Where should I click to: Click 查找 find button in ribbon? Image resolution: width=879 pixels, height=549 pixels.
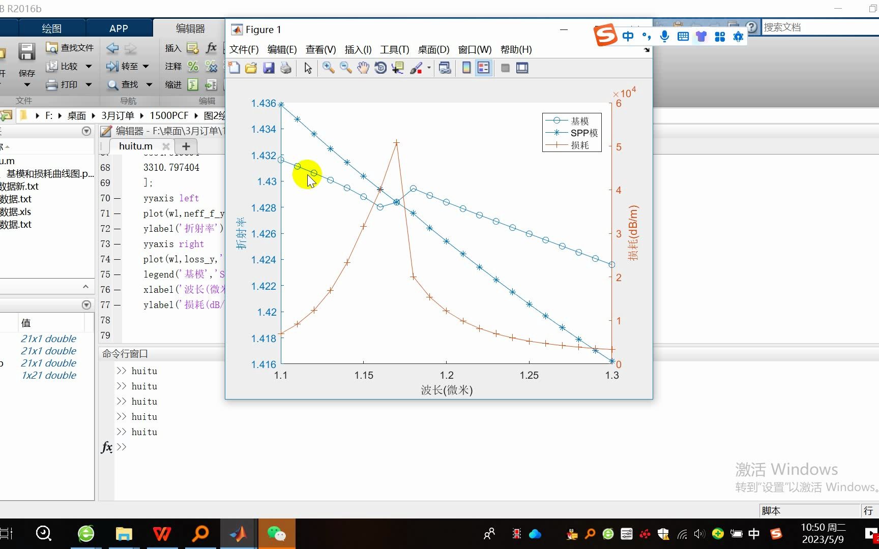tap(123, 84)
